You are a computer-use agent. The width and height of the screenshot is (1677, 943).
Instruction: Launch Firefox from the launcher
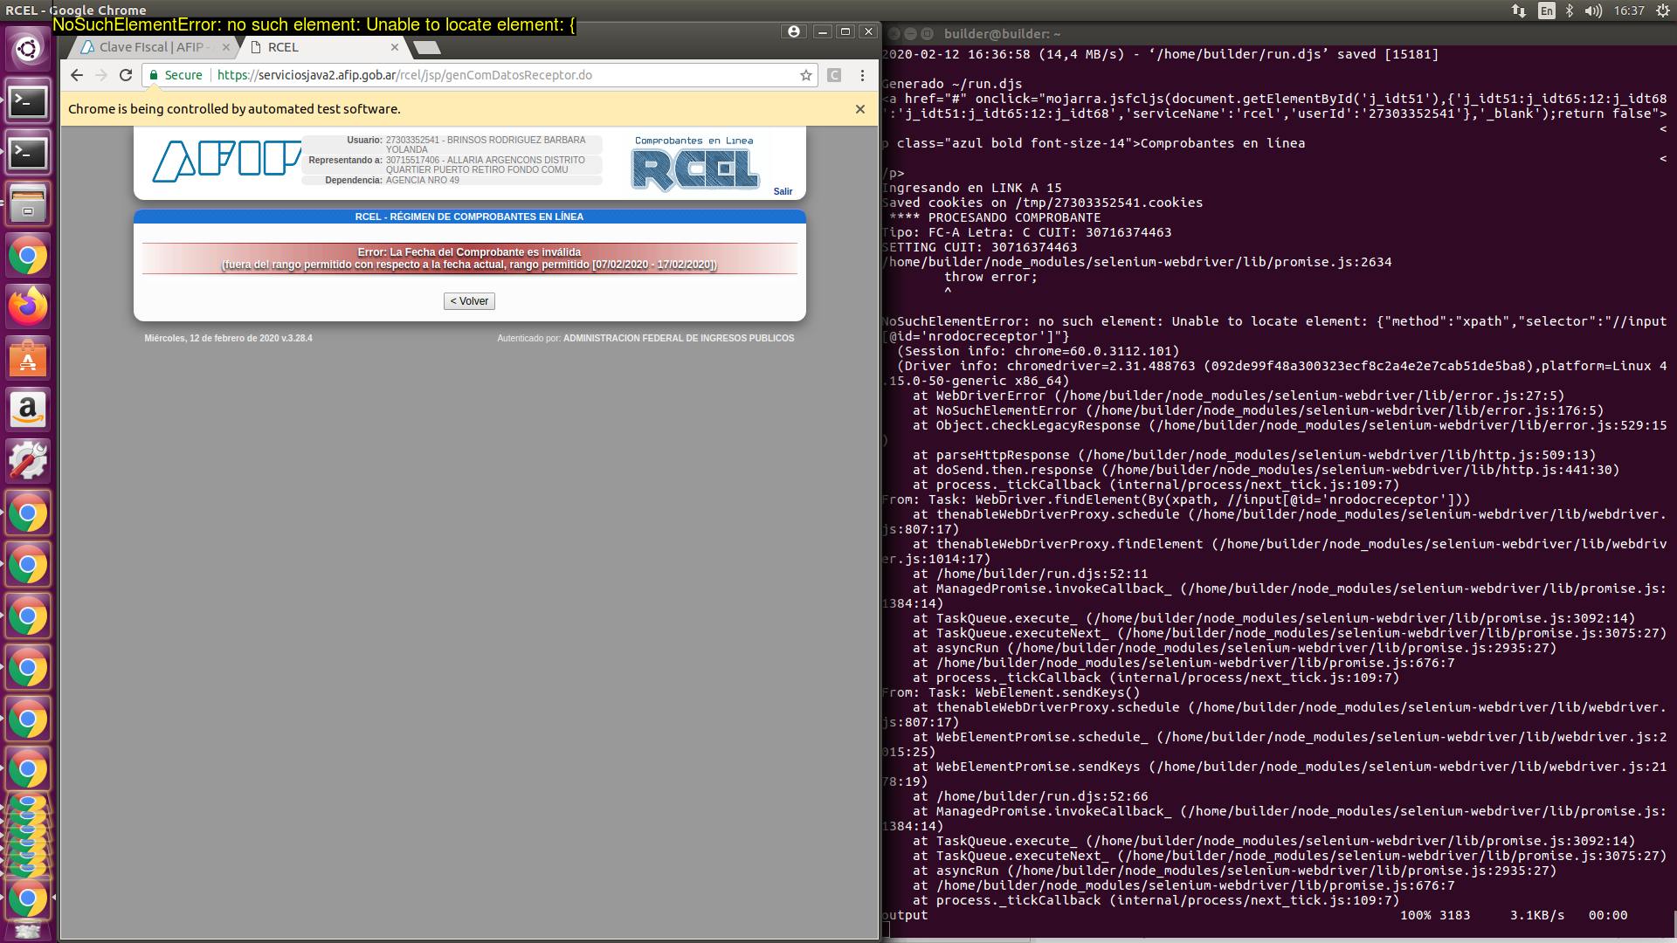(x=28, y=306)
